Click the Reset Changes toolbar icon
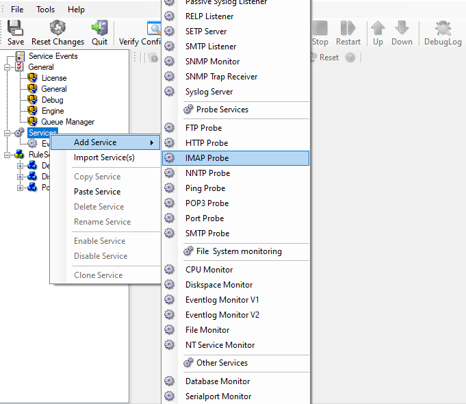 [x=57, y=28]
